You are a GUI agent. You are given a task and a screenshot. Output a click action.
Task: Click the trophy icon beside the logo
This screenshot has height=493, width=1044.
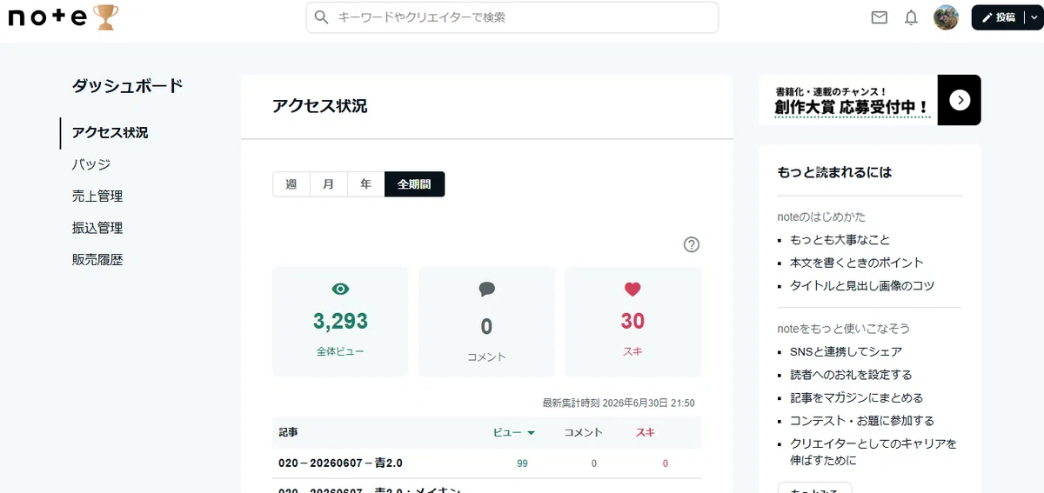pyautogui.click(x=106, y=17)
